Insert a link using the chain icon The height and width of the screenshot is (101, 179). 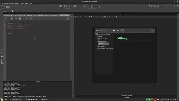click(x=26, y=19)
